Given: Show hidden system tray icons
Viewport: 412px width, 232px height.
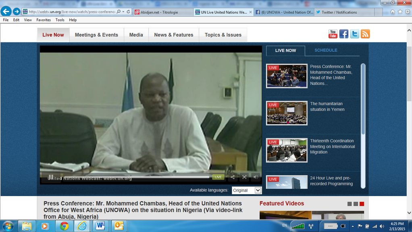Looking at the screenshot, I should (353, 226).
